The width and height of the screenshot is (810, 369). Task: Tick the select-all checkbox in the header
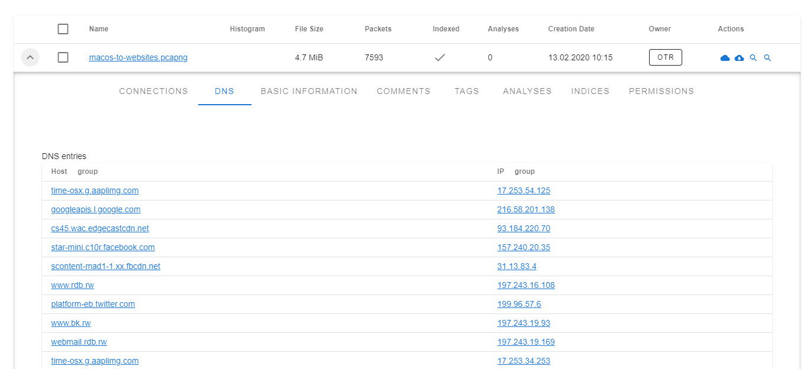pyautogui.click(x=63, y=29)
